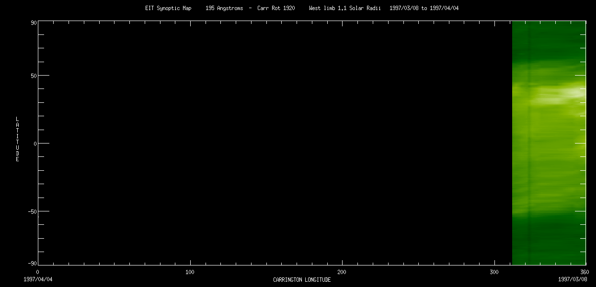Select the 200 longitude tick label
This screenshot has height=287, width=596.
tap(342, 272)
